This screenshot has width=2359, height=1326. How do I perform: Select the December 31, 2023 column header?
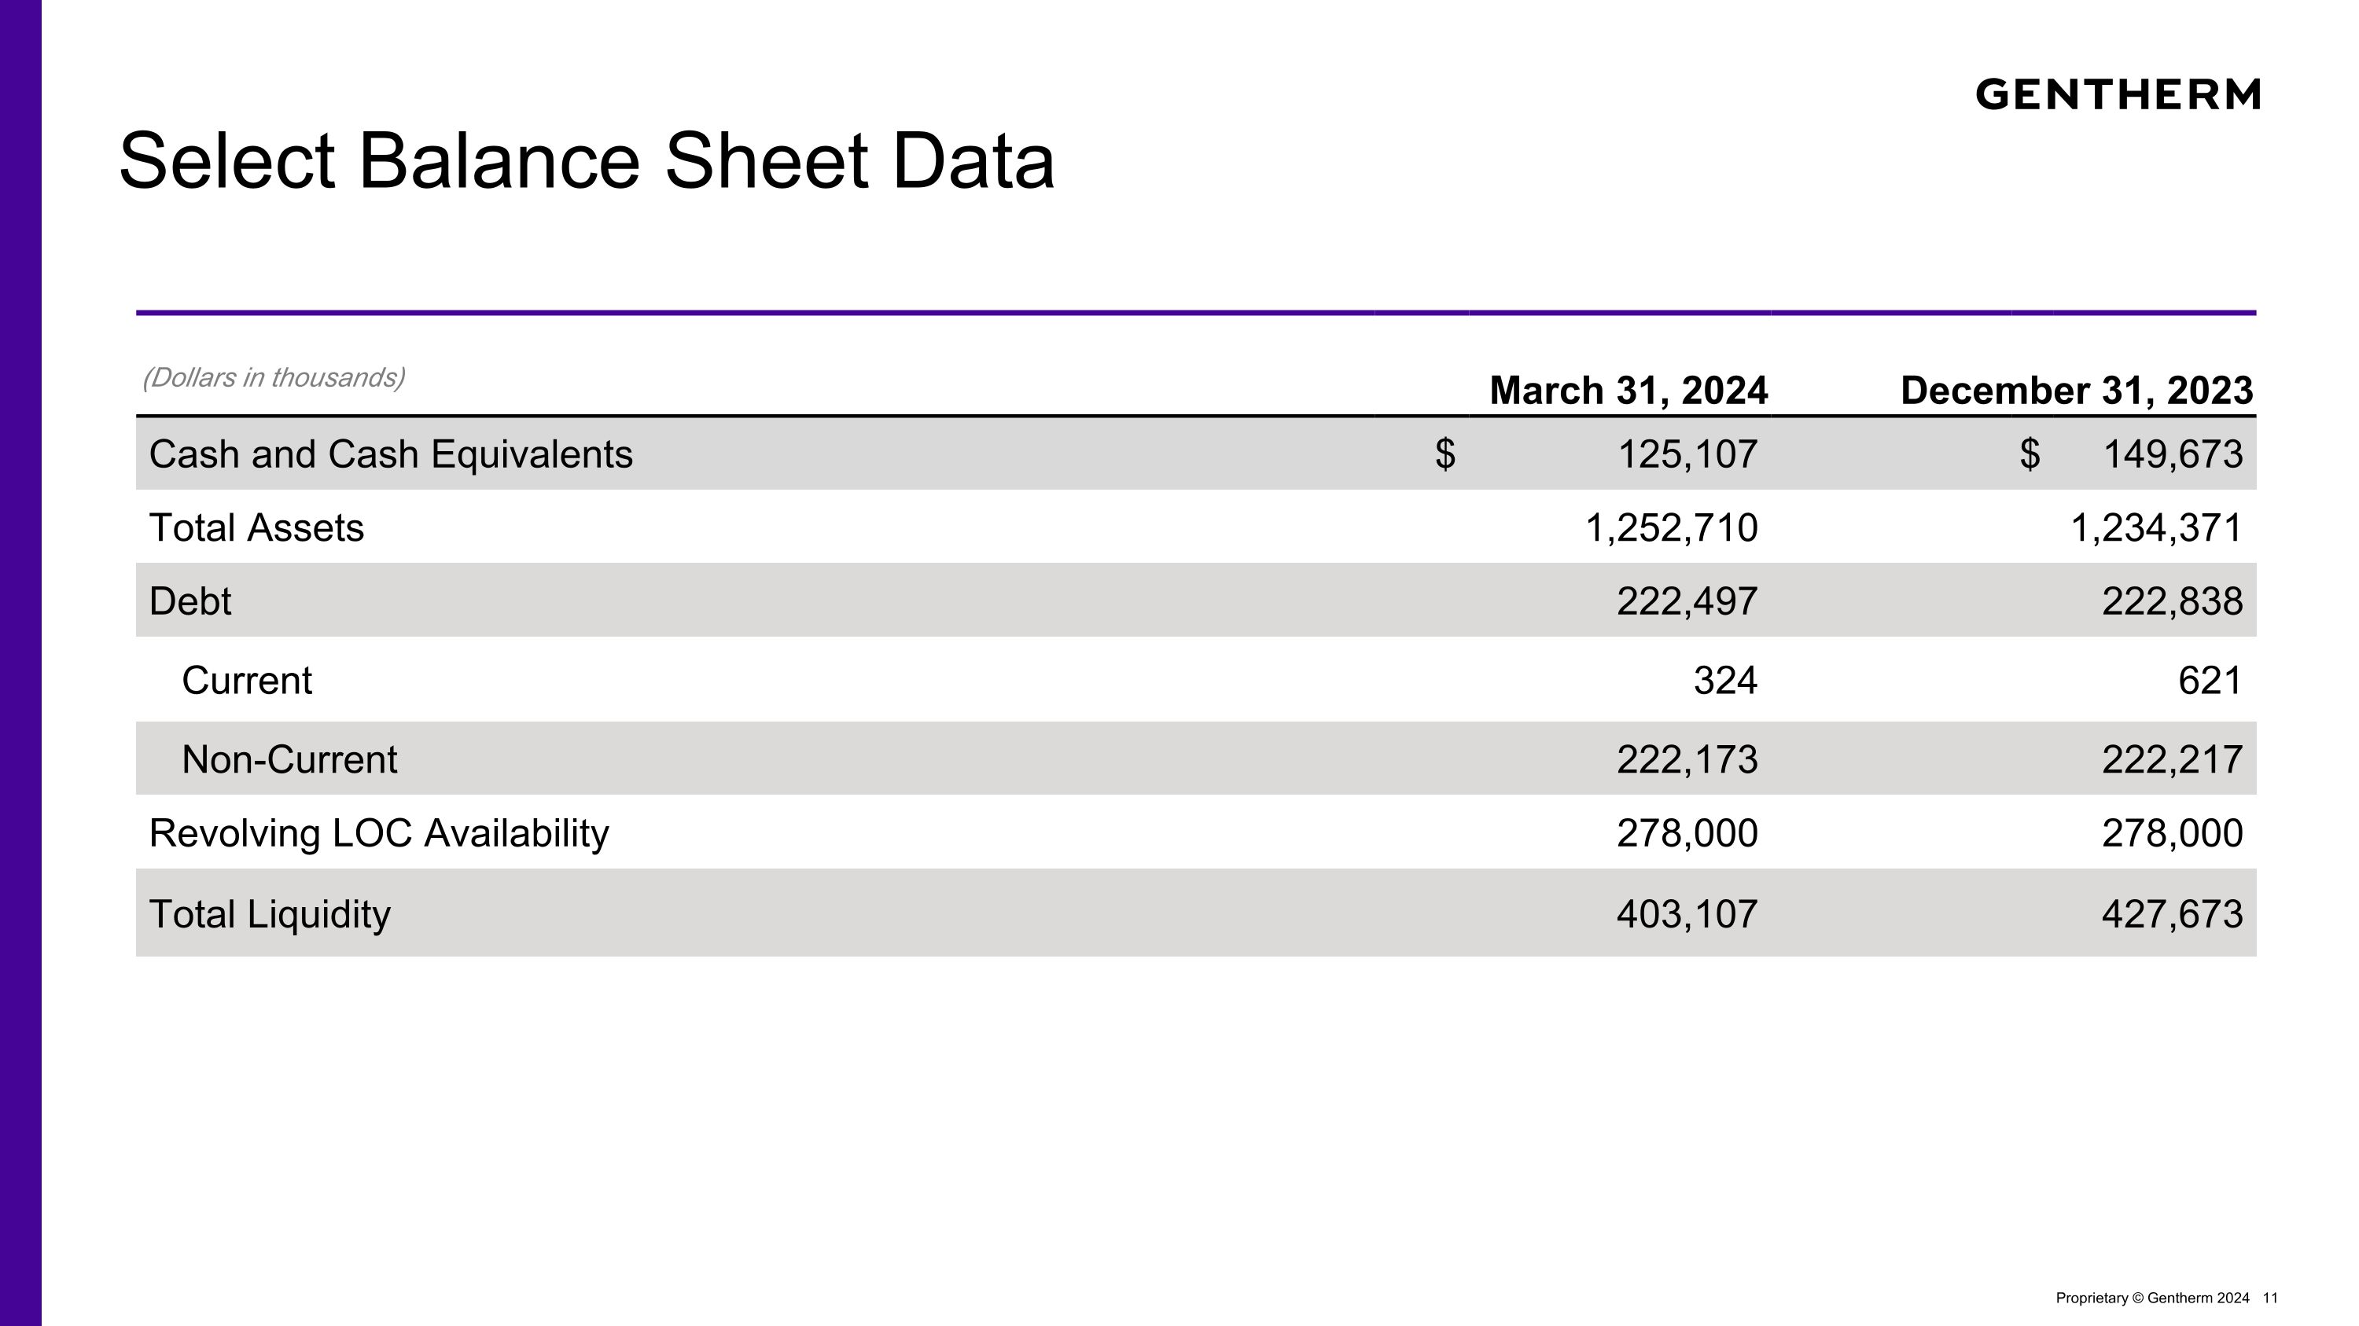(2077, 390)
